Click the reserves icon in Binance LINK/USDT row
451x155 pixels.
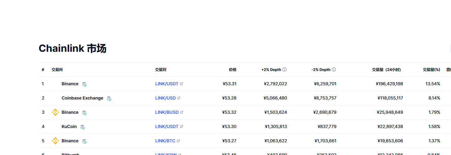(84, 84)
